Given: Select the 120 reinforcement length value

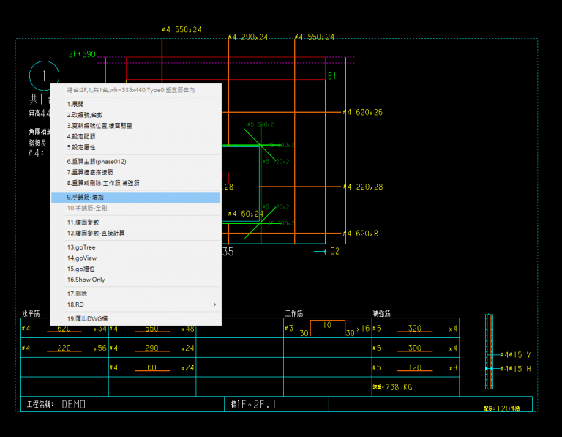Looking at the screenshot, I should (415, 367).
